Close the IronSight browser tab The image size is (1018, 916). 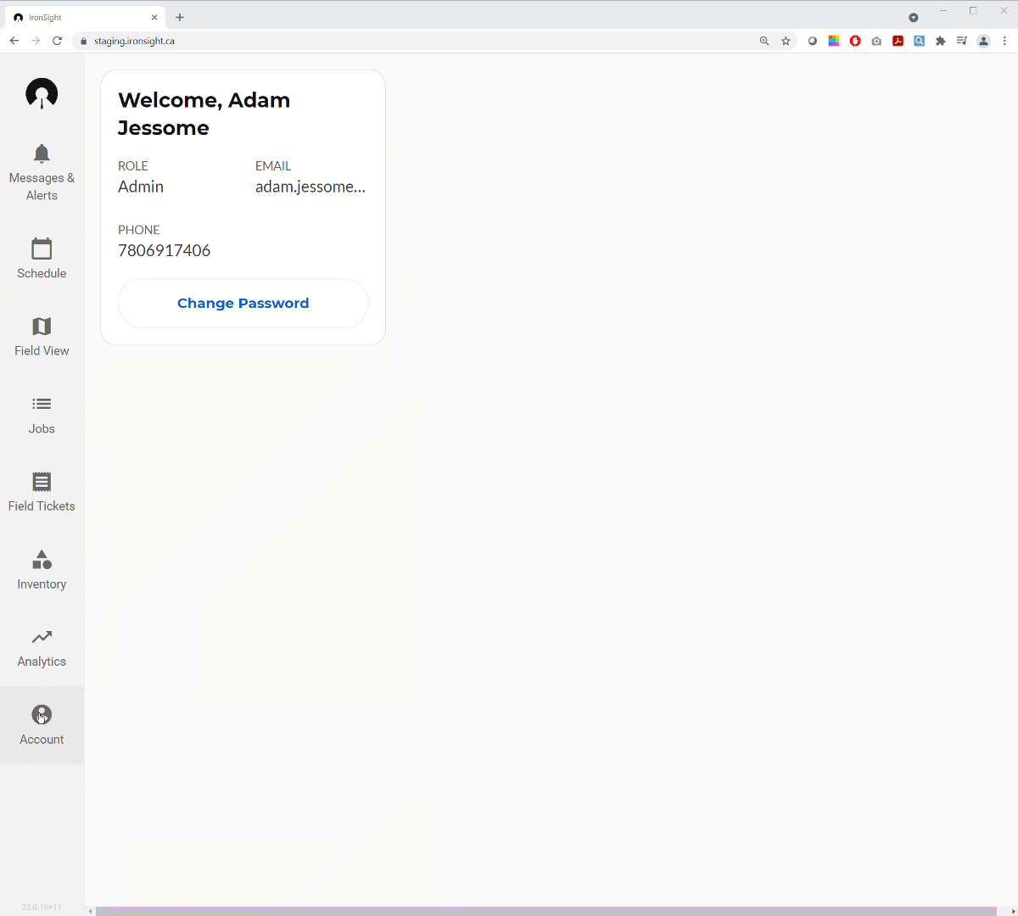tap(154, 17)
